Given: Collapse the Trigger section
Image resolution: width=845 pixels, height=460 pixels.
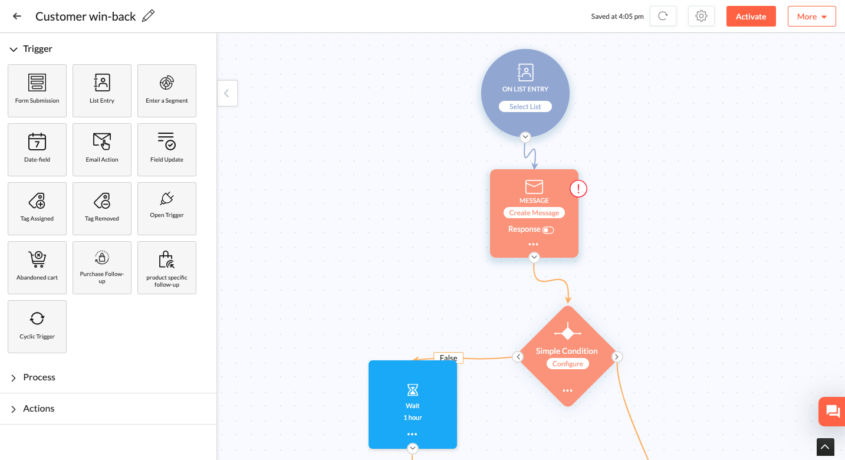Looking at the screenshot, I should click(x=14, y=50).
